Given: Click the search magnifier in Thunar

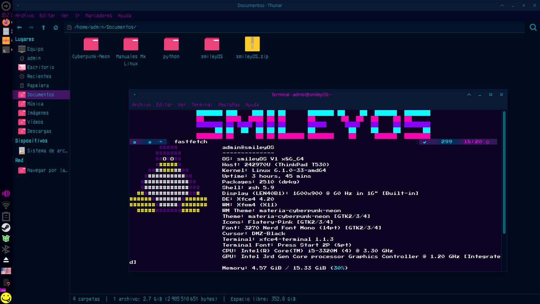Looking at the screenshot, I should (x=533, y=27).
